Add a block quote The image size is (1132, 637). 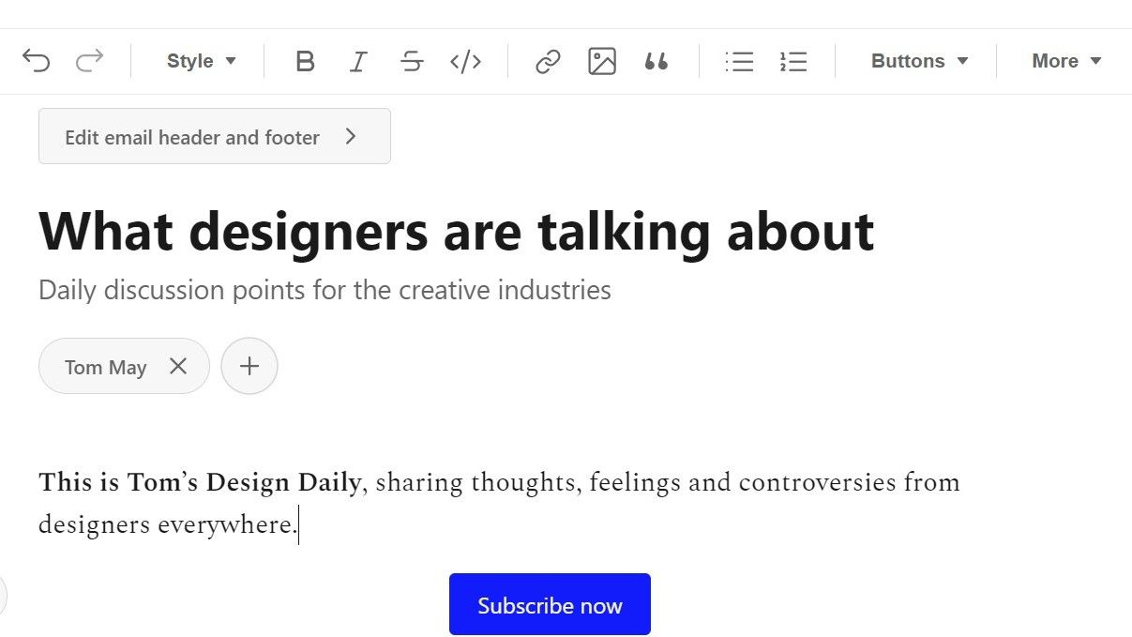coord(657,62)
